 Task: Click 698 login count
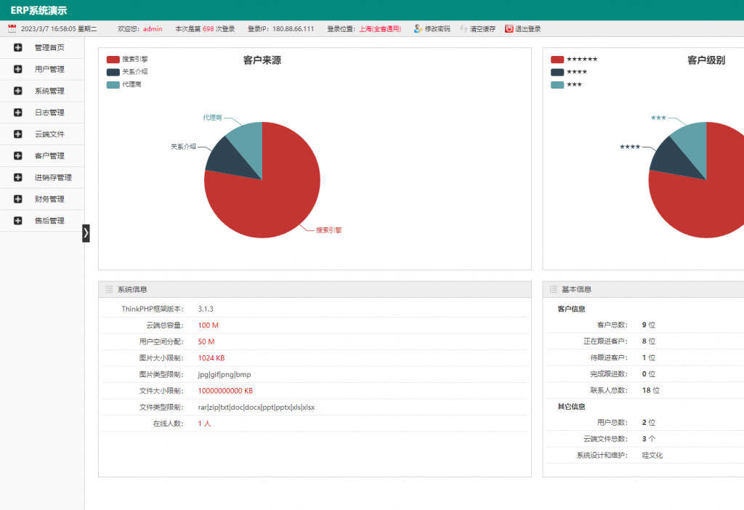point(209,29)
